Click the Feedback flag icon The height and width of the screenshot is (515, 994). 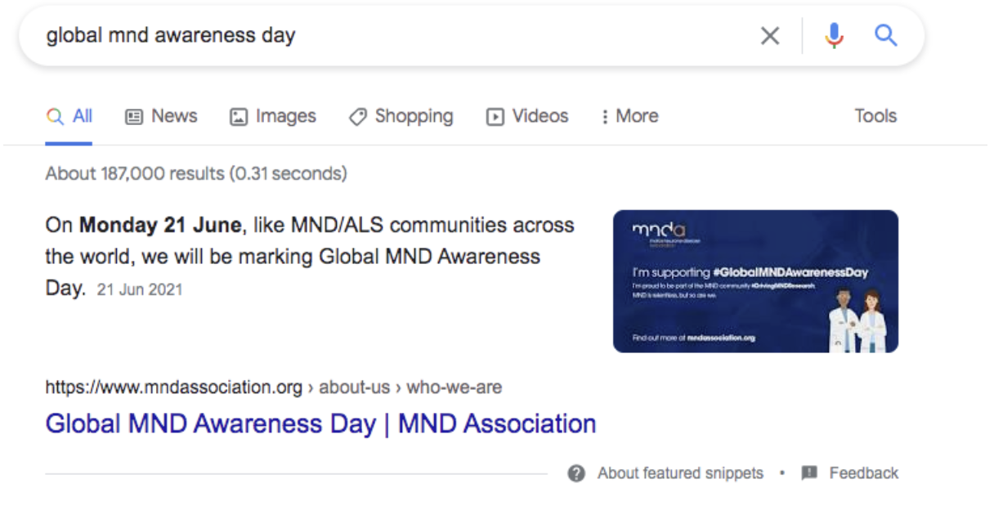pyautogui.click(x=809, y=472)
